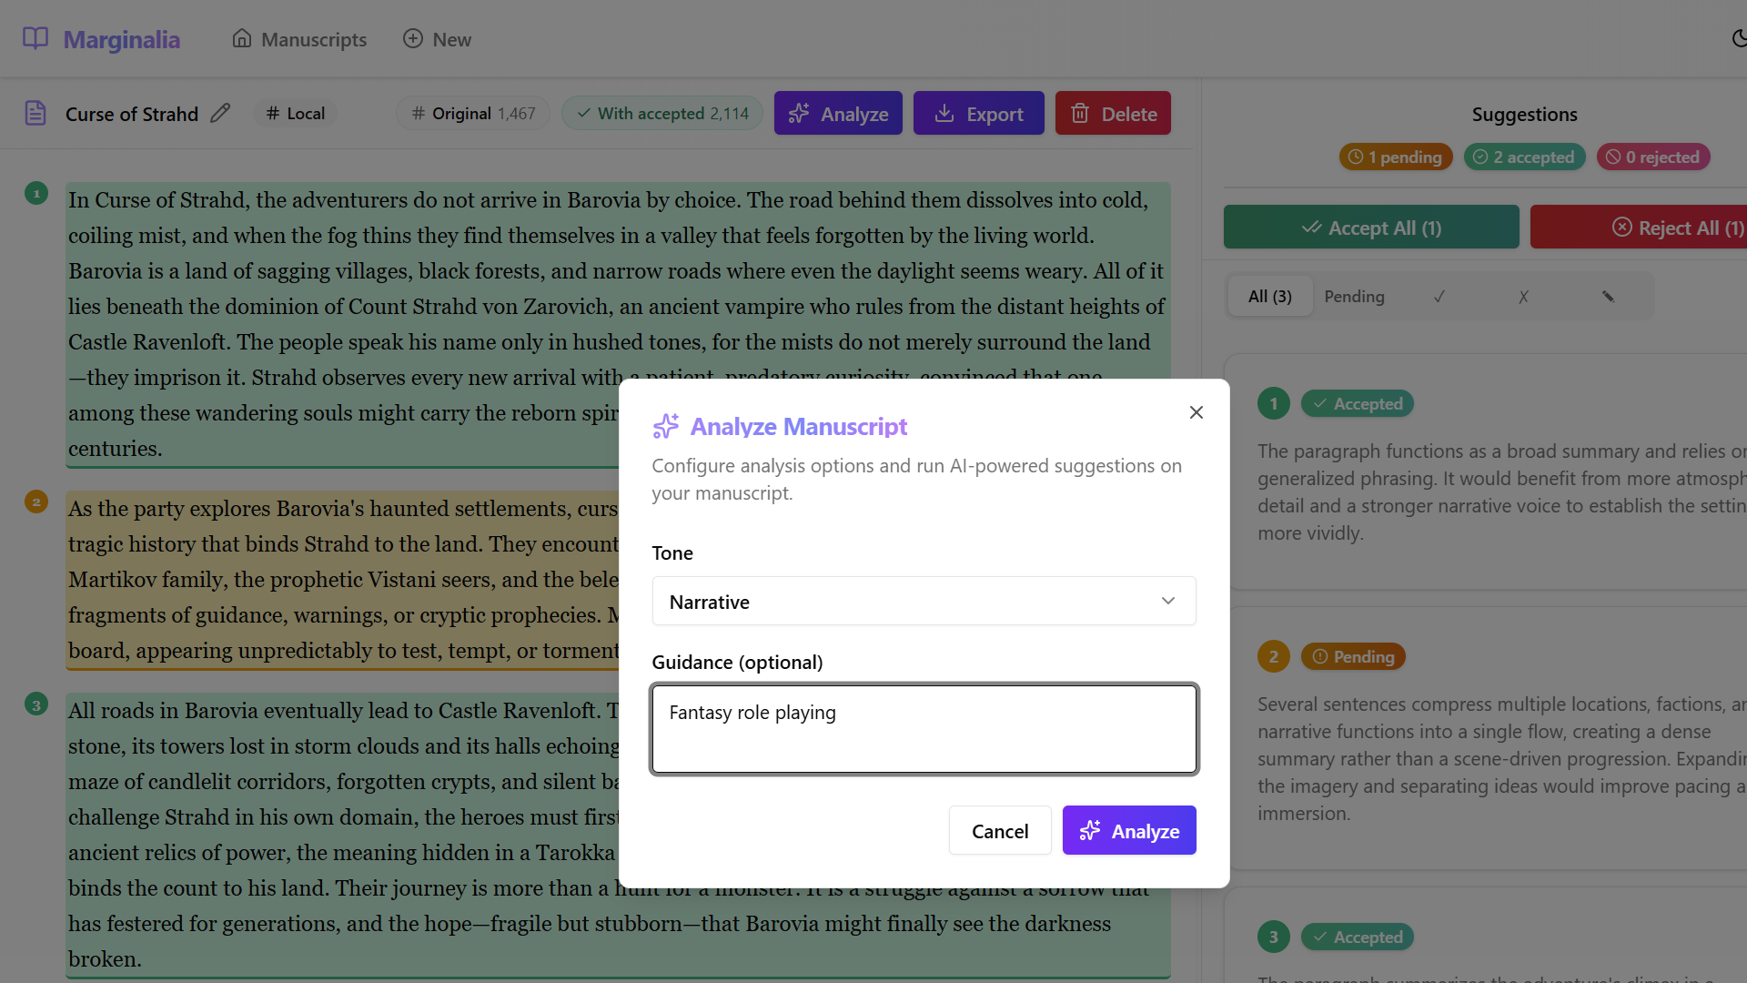
Task: Filter by edited pencil tab
Action: 1608,297
